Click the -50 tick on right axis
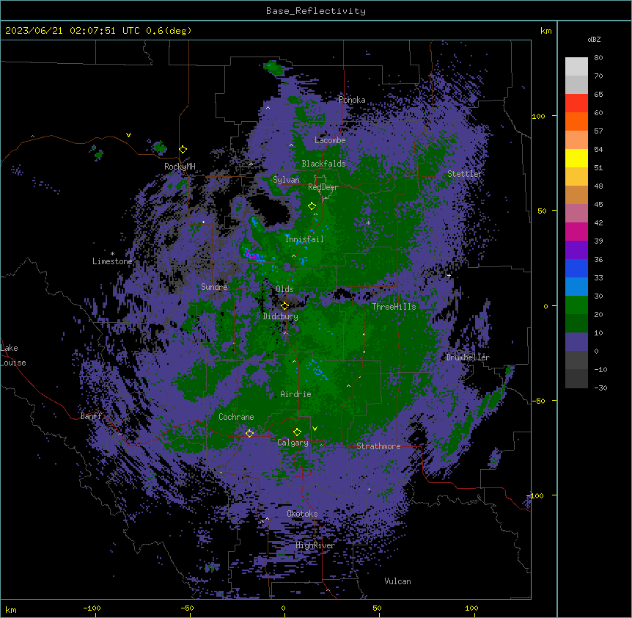The width and height of the screenshot is (632, 618). point(538,401)
